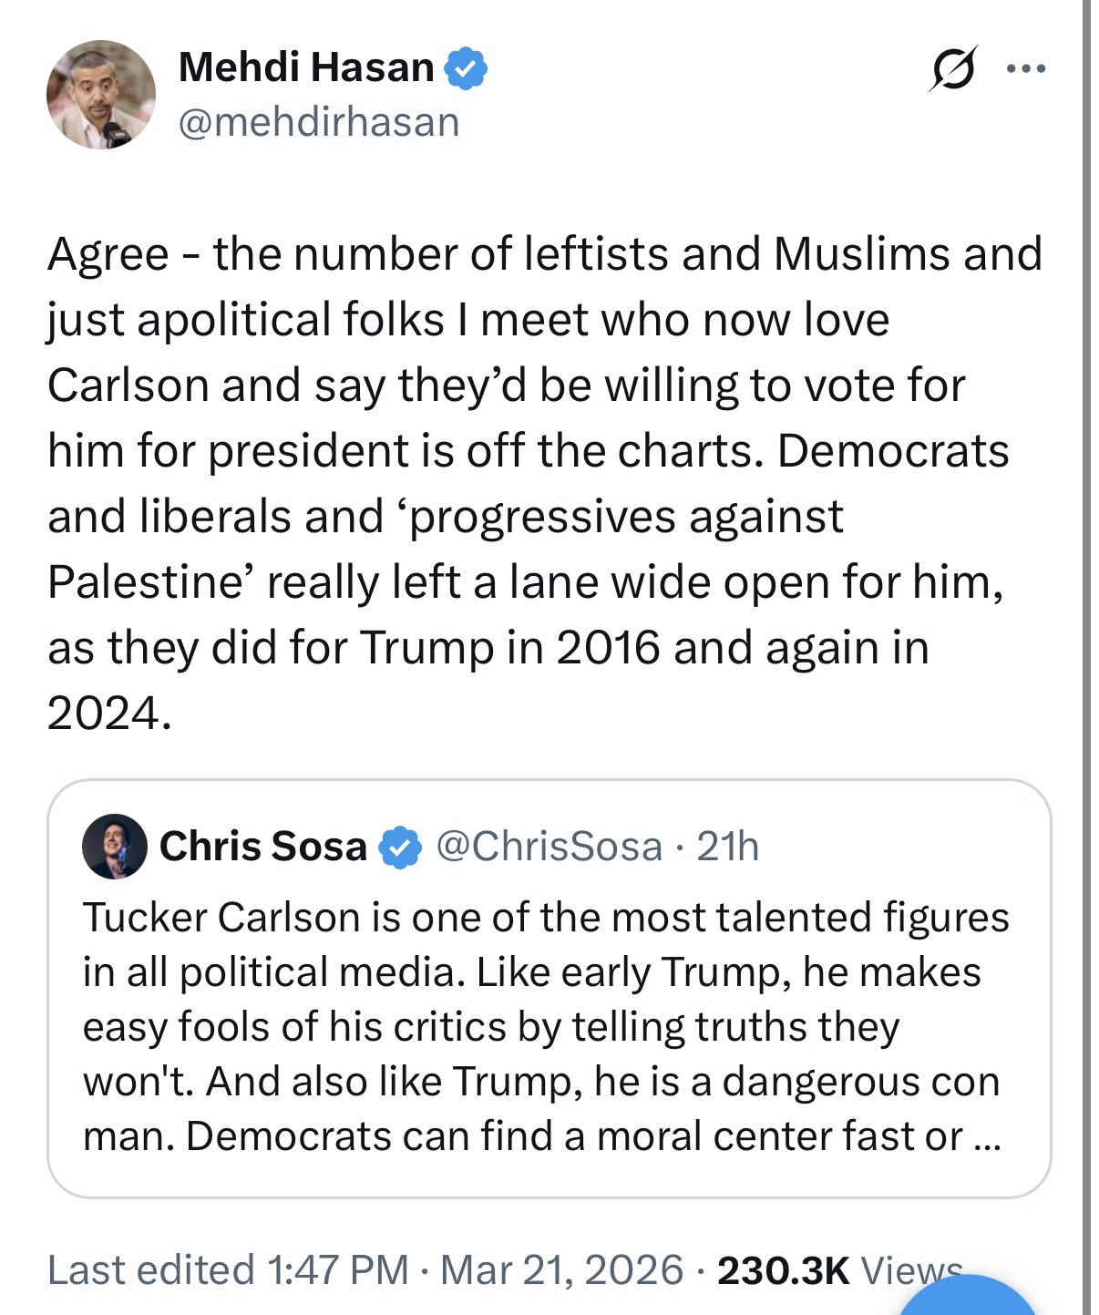The height and width of the screenshot is (1315, 1099).
Task: Click Chris Sosa's small avatar
Action: (115, 847)
